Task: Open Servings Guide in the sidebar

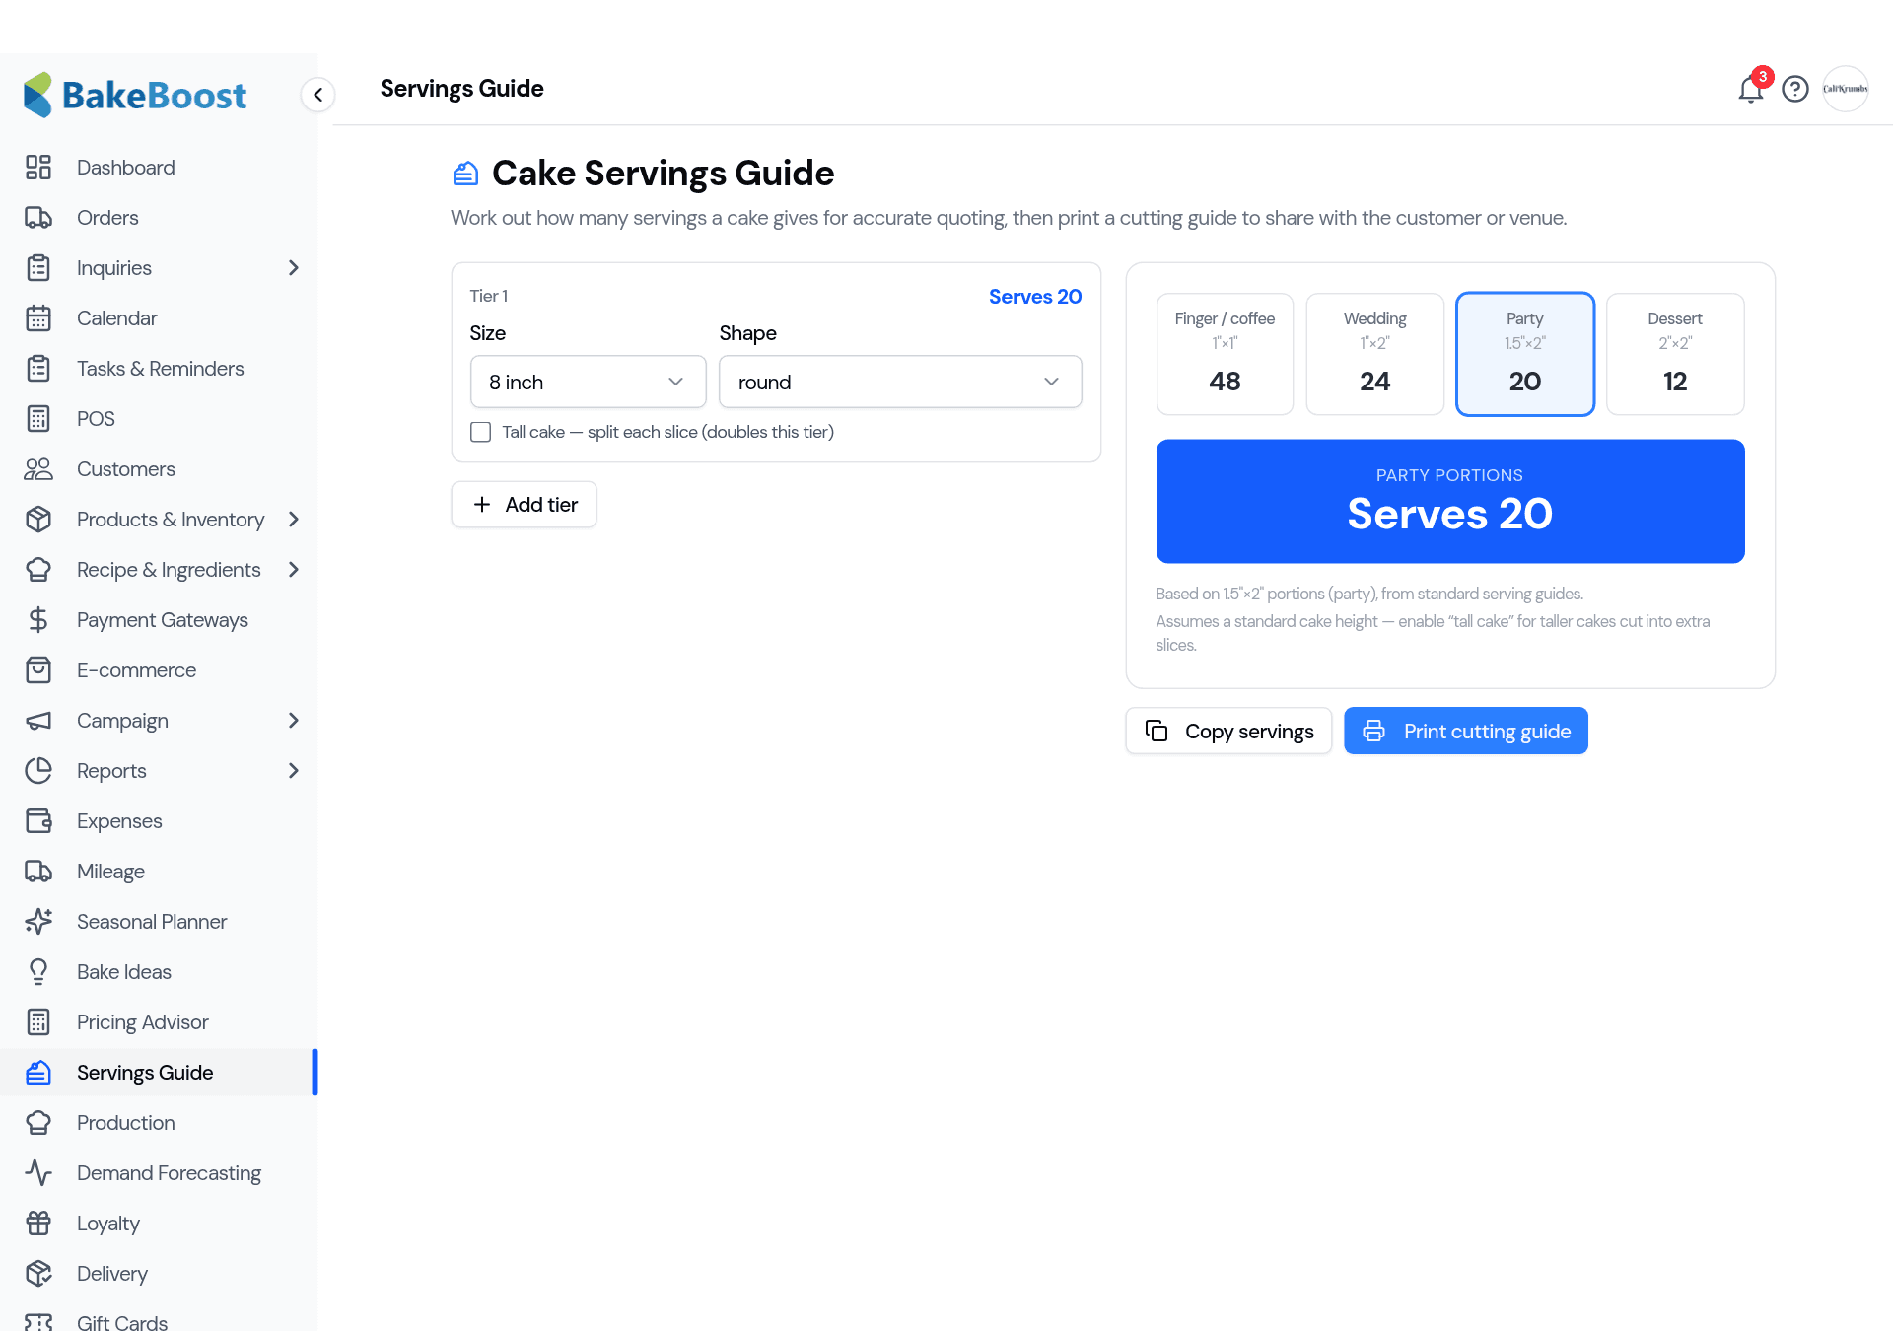Action: pyautogui.click(x=158, y=1073)
